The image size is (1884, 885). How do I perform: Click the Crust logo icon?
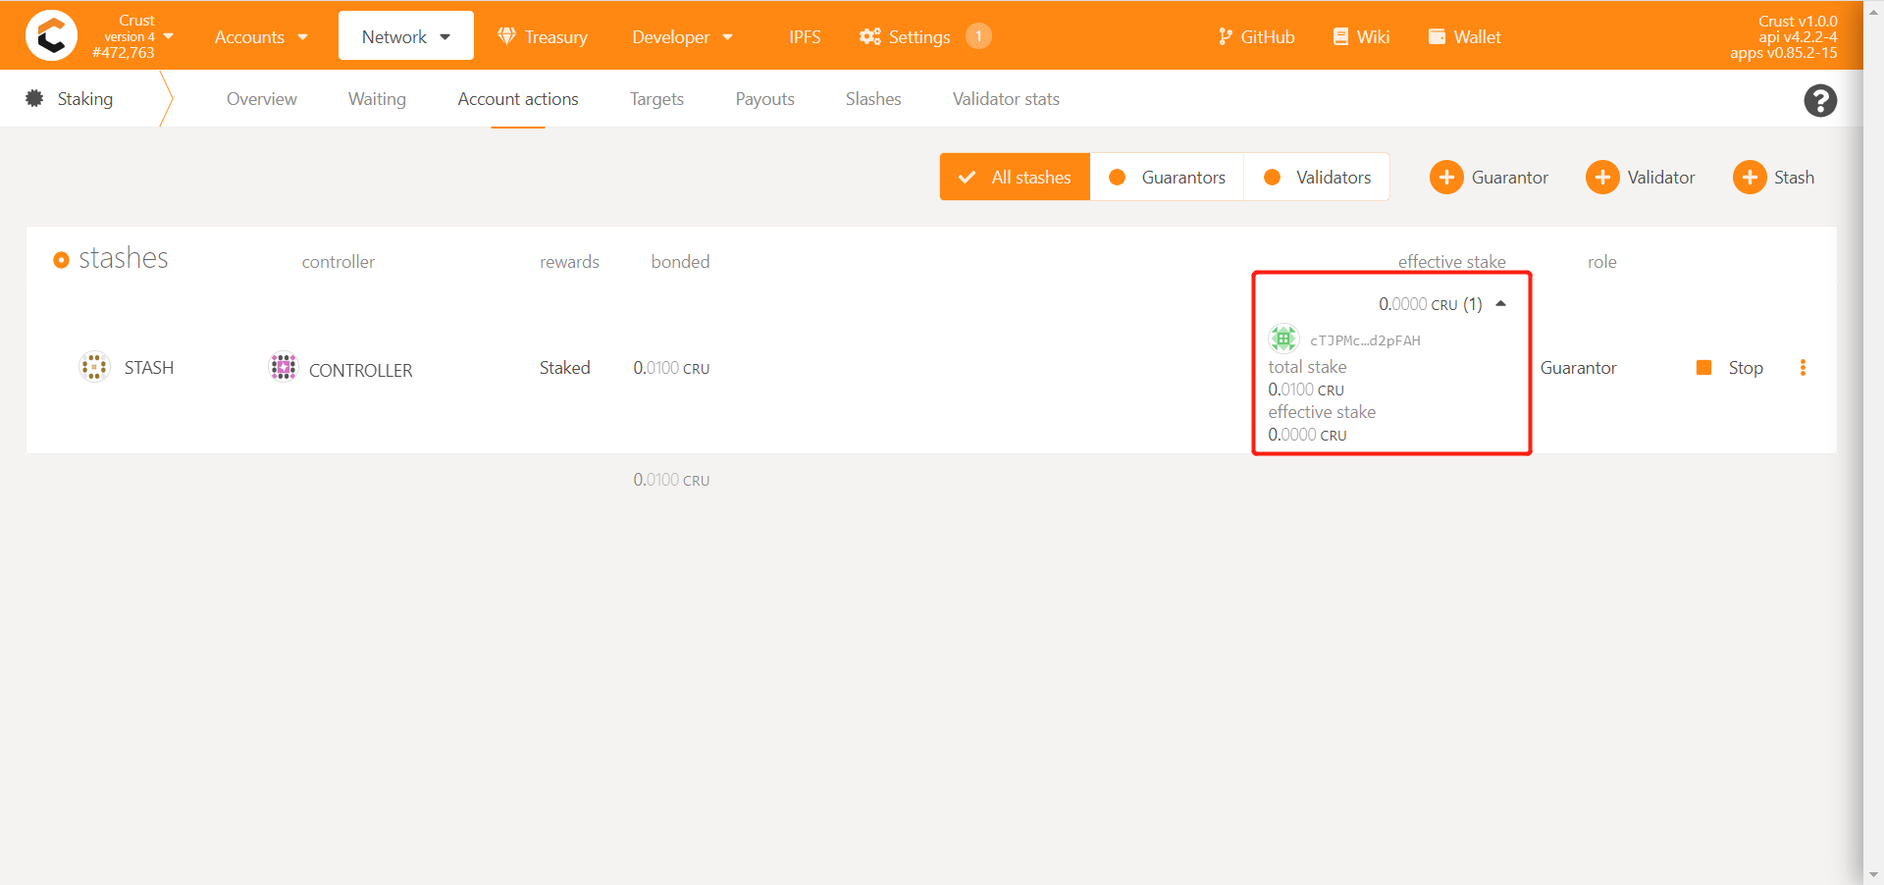51,35
